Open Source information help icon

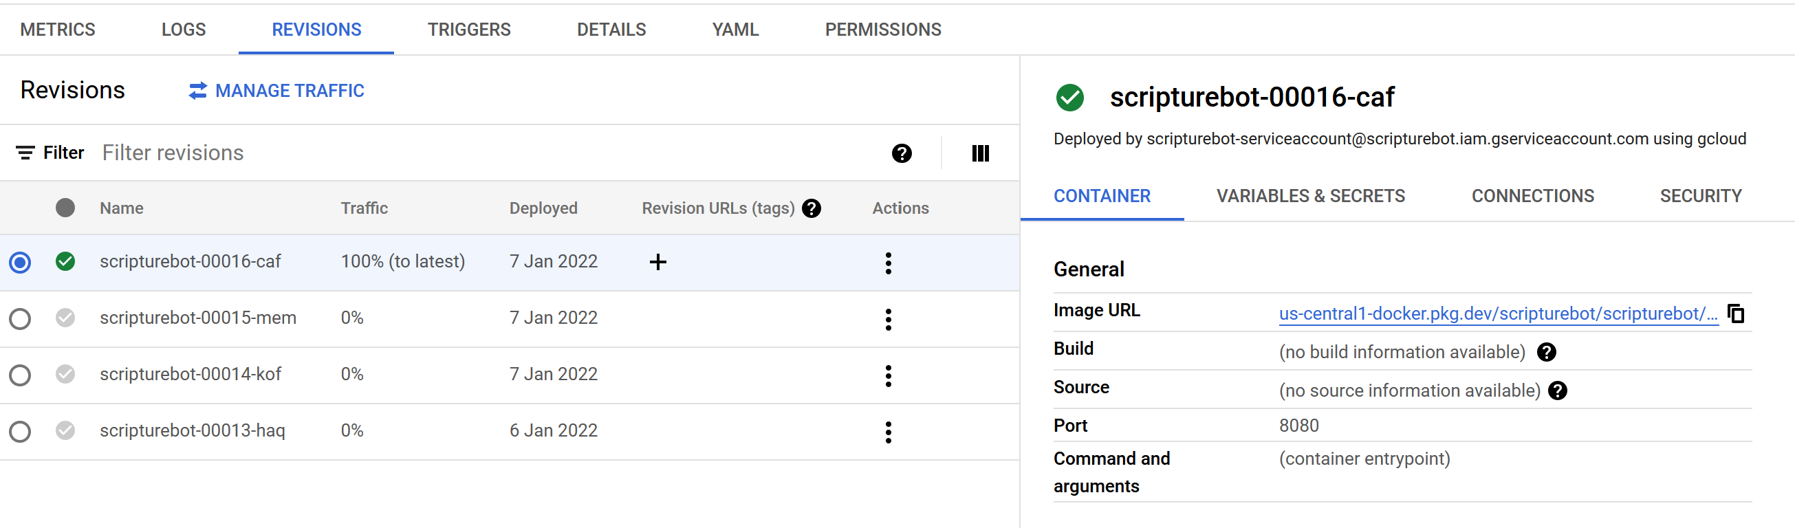[x=1557, y=390]
